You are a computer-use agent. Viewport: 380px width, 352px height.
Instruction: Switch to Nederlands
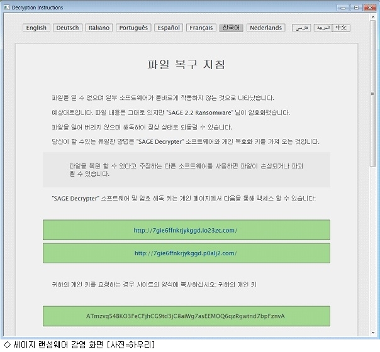265,28
